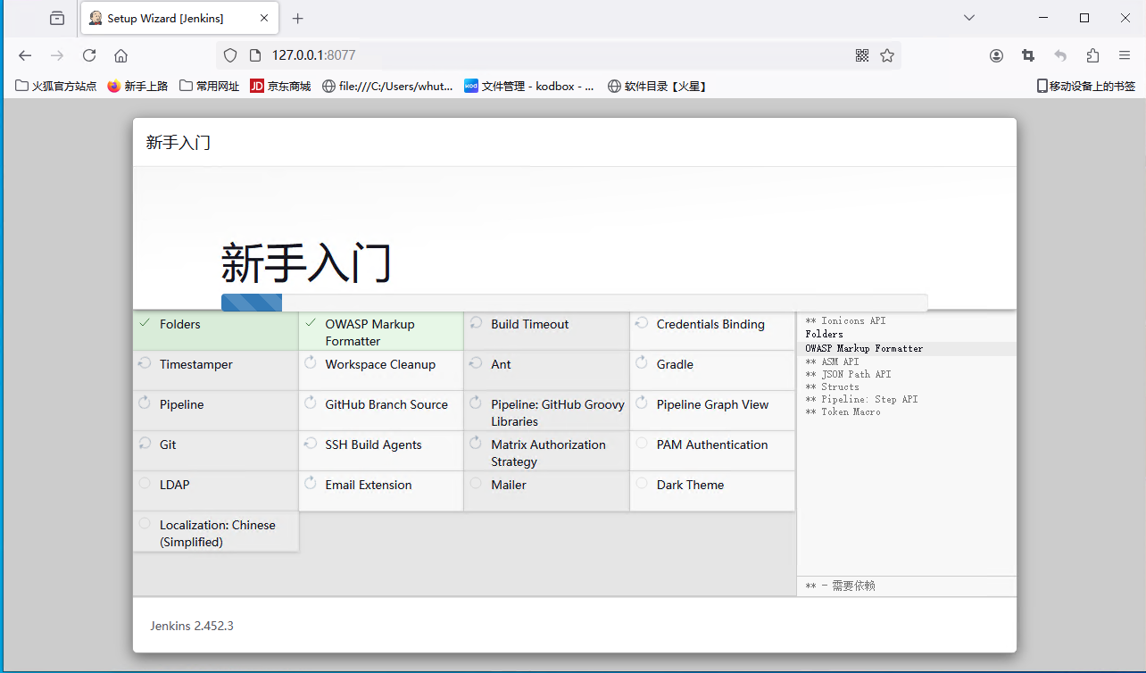Open the 新手上路 bookmark

[x=137, y=87]
